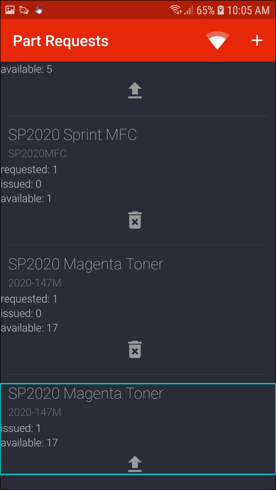
Task: Click the "Part Requests" header title
Action: pyautogui.click(x=61, y=41)
